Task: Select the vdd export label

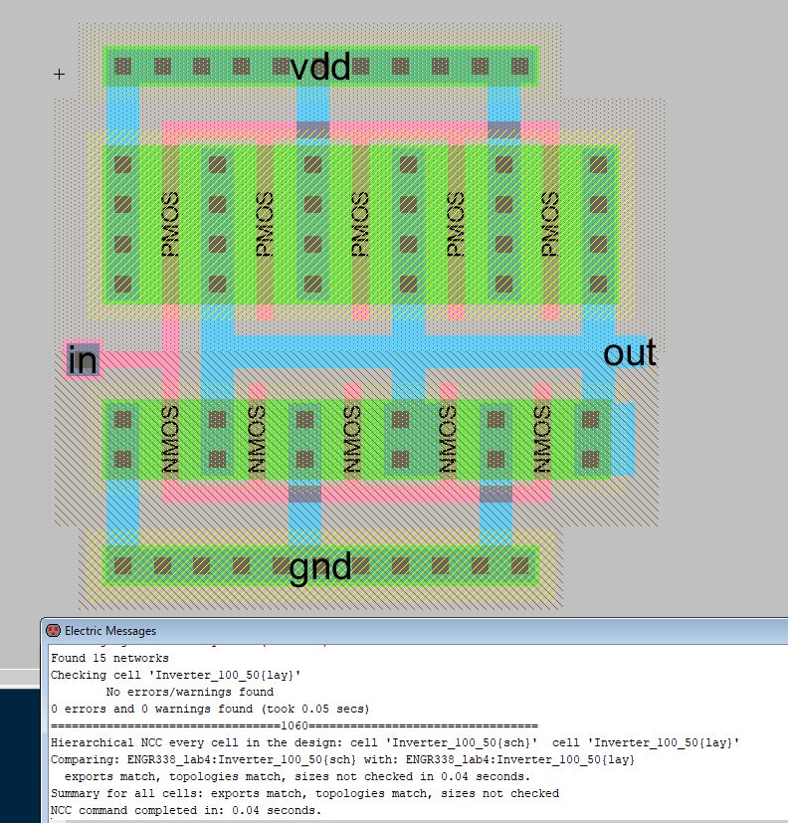Action: point(320,67)
